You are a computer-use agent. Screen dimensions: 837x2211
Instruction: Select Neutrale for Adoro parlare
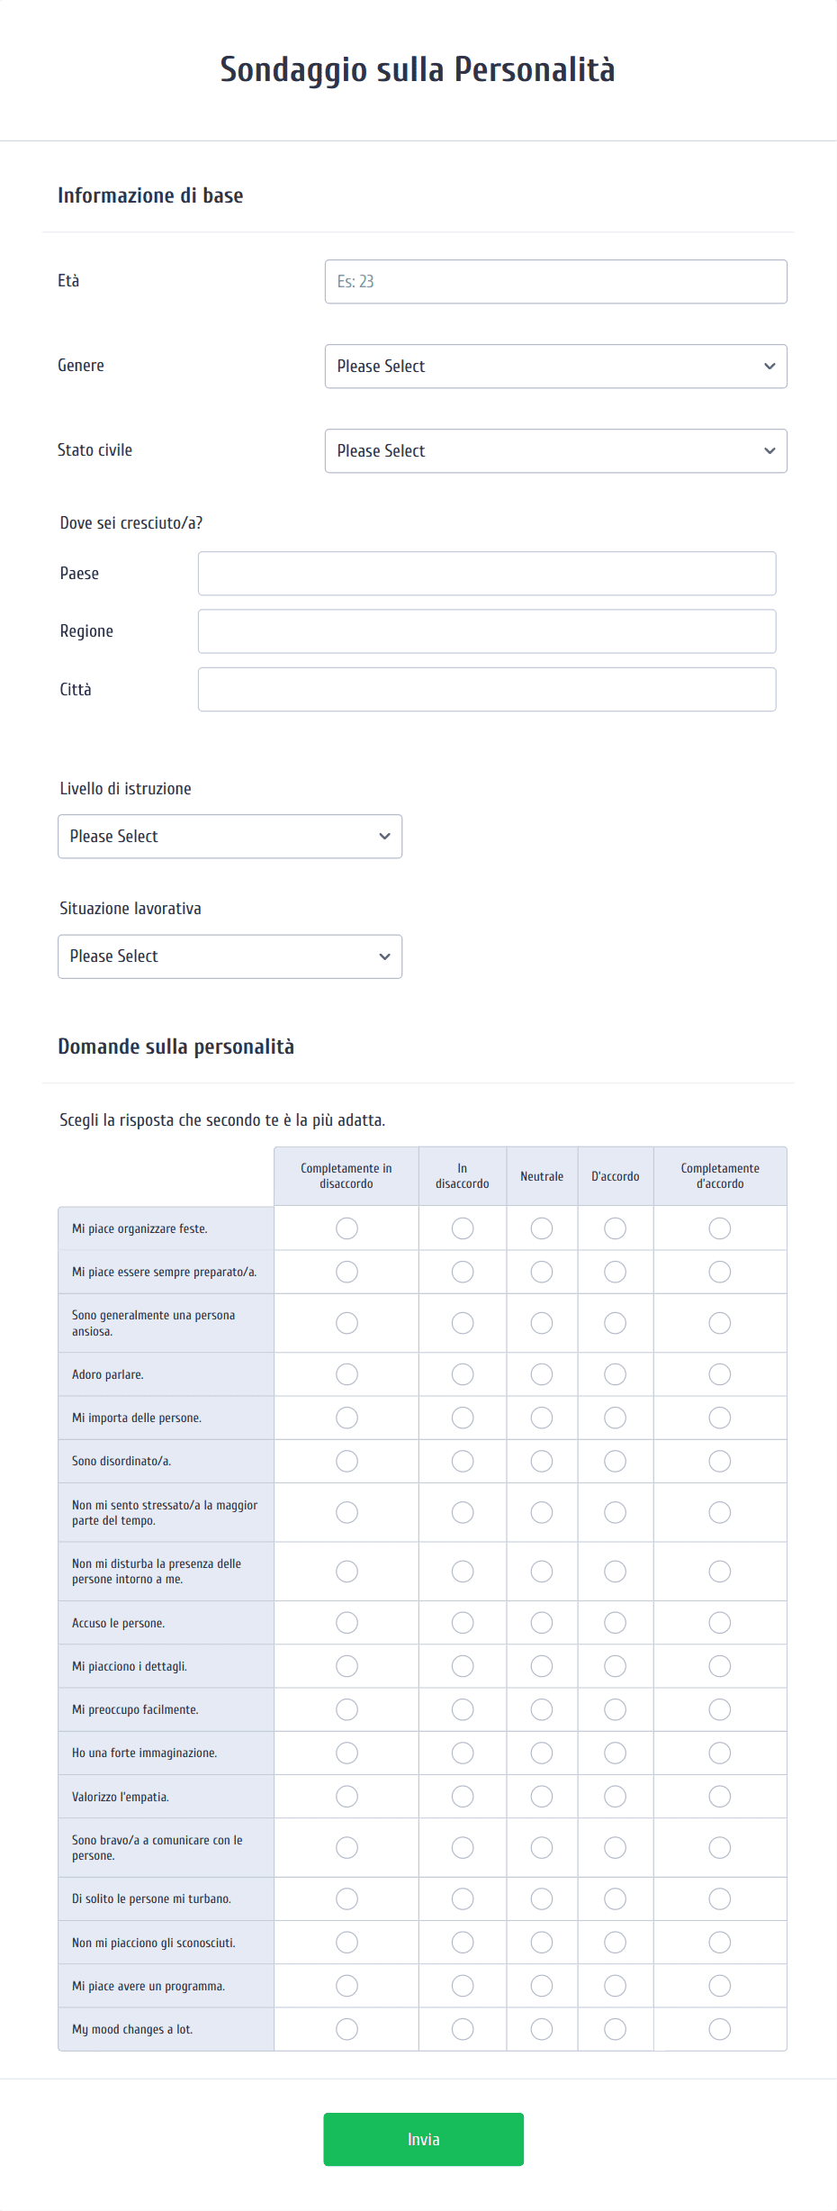click(x=542, y=1374)
